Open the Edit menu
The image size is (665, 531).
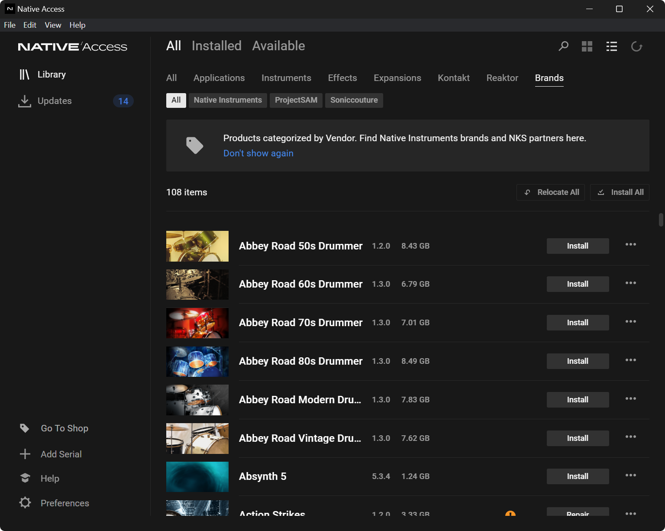pyautogui.click(x=30, y=25)
